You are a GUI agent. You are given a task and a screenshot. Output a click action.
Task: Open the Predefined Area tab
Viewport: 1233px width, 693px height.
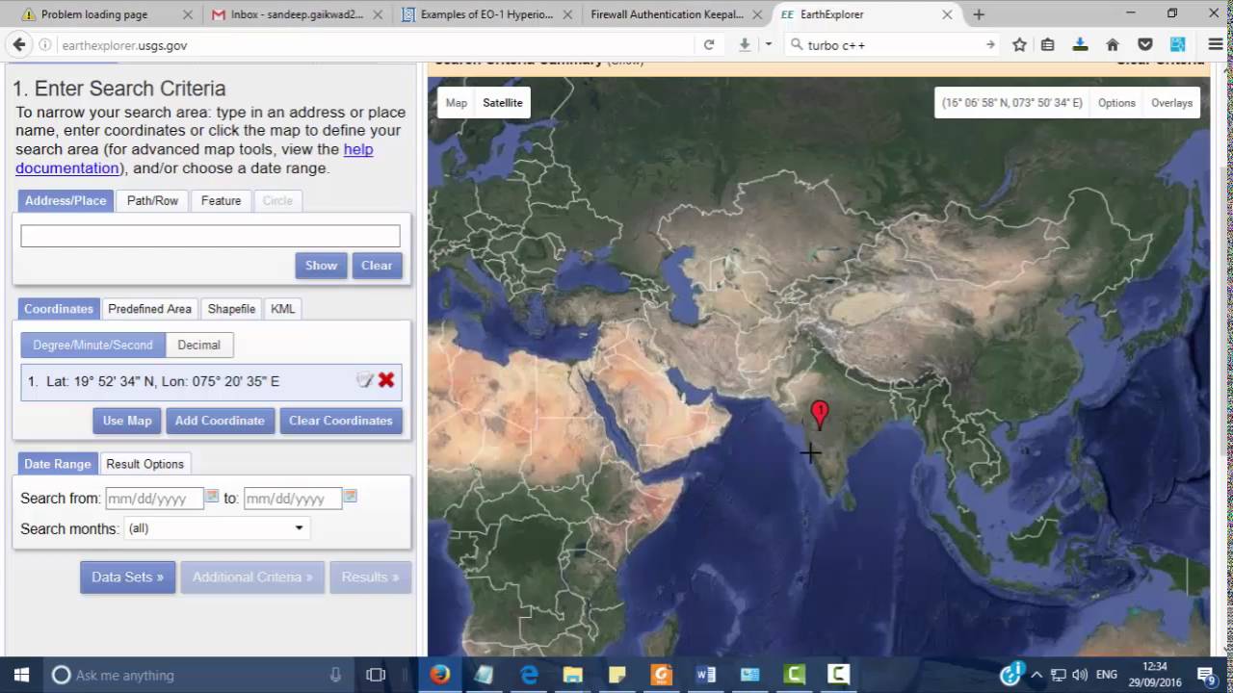coord(149,309)
